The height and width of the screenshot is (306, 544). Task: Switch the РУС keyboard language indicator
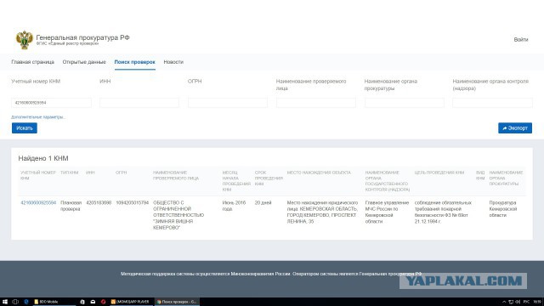[526, 302]
